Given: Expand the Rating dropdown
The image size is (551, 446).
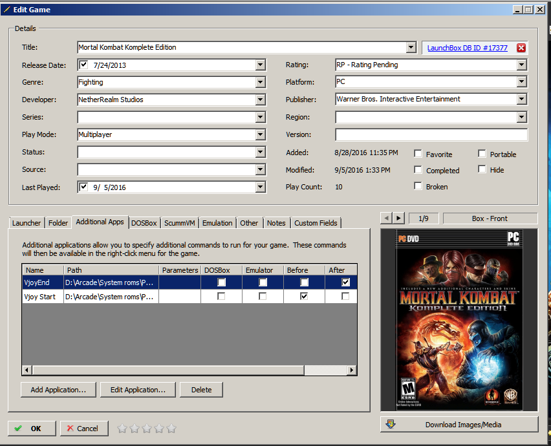Looking at the screenshot, I should 521,65.
